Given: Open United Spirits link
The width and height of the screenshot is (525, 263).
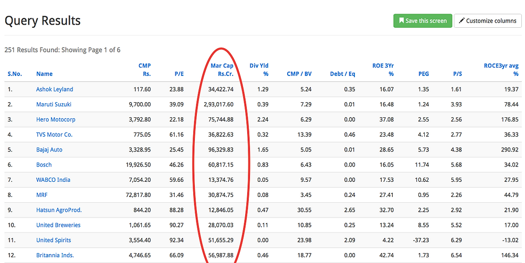Looking at the screenshot, I should point(54,240).
